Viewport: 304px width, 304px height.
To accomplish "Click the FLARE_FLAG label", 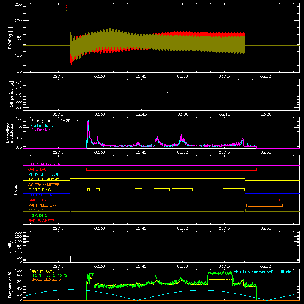I will (x=40, y=190).
